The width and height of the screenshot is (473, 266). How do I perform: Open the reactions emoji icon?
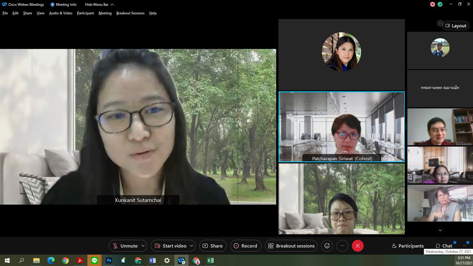pos(327,246)
